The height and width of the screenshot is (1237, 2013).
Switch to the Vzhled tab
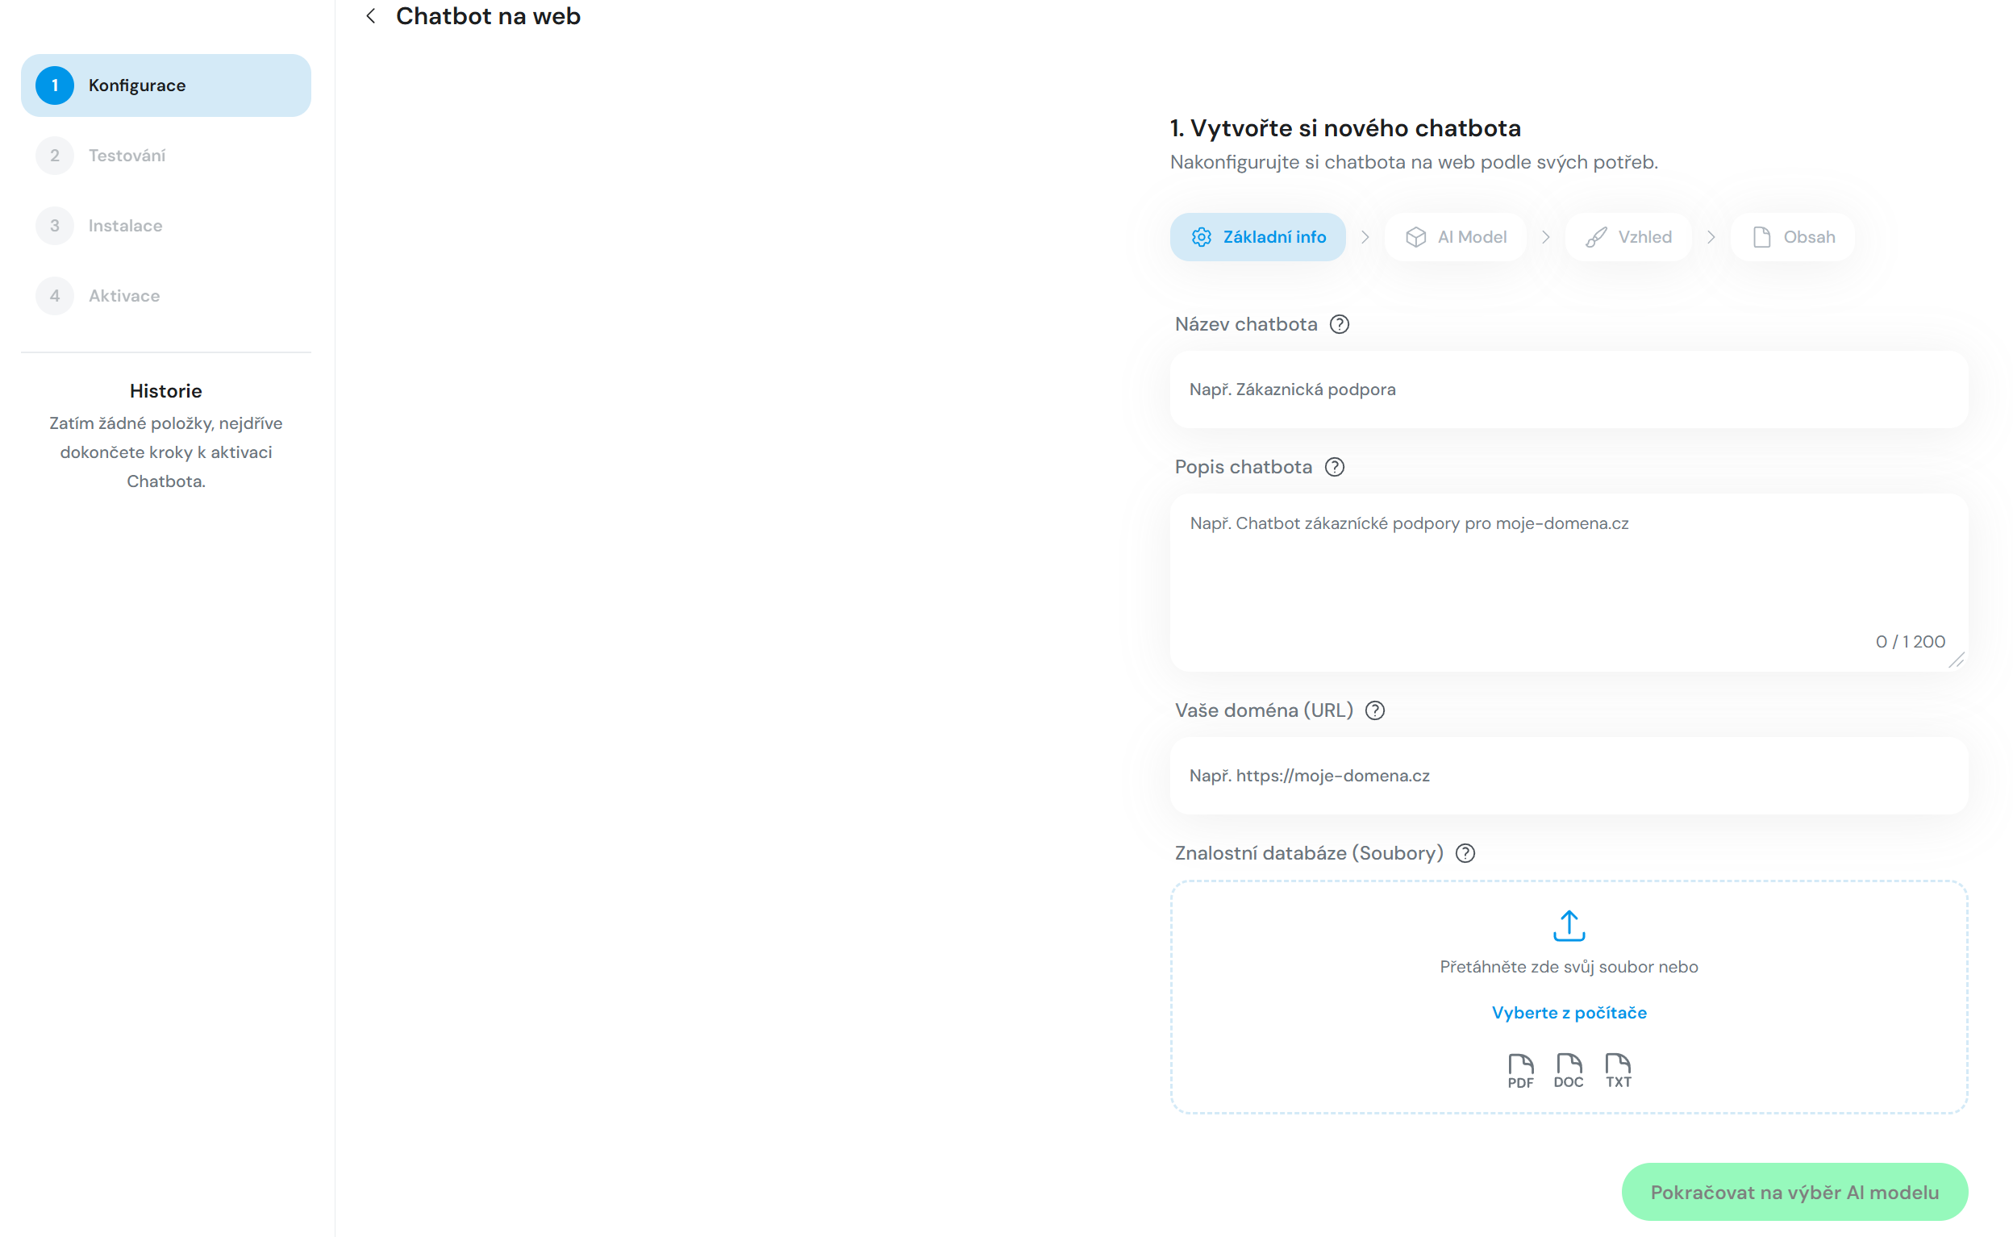point(1627,237)
